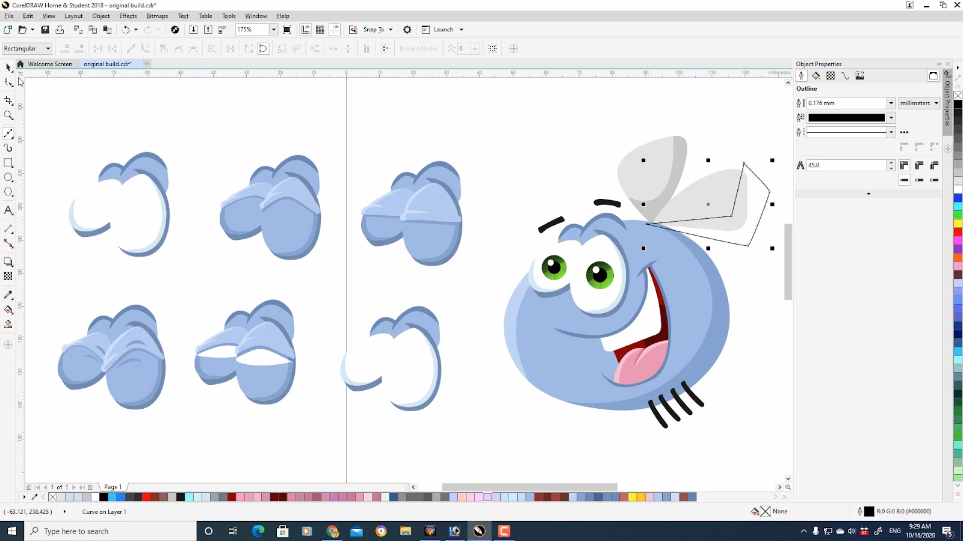
Task: Enable round corners for outline
Action: [920, 165]
